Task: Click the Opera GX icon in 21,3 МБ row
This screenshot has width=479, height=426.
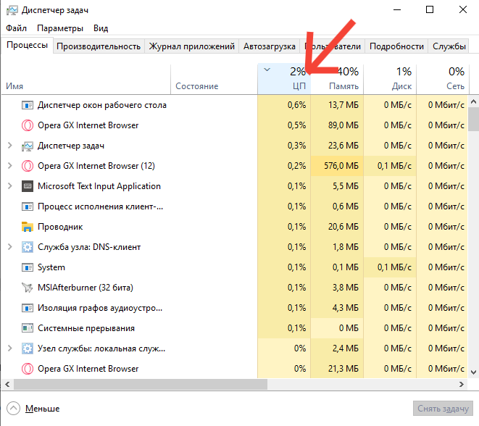Action: pos(28,369)
